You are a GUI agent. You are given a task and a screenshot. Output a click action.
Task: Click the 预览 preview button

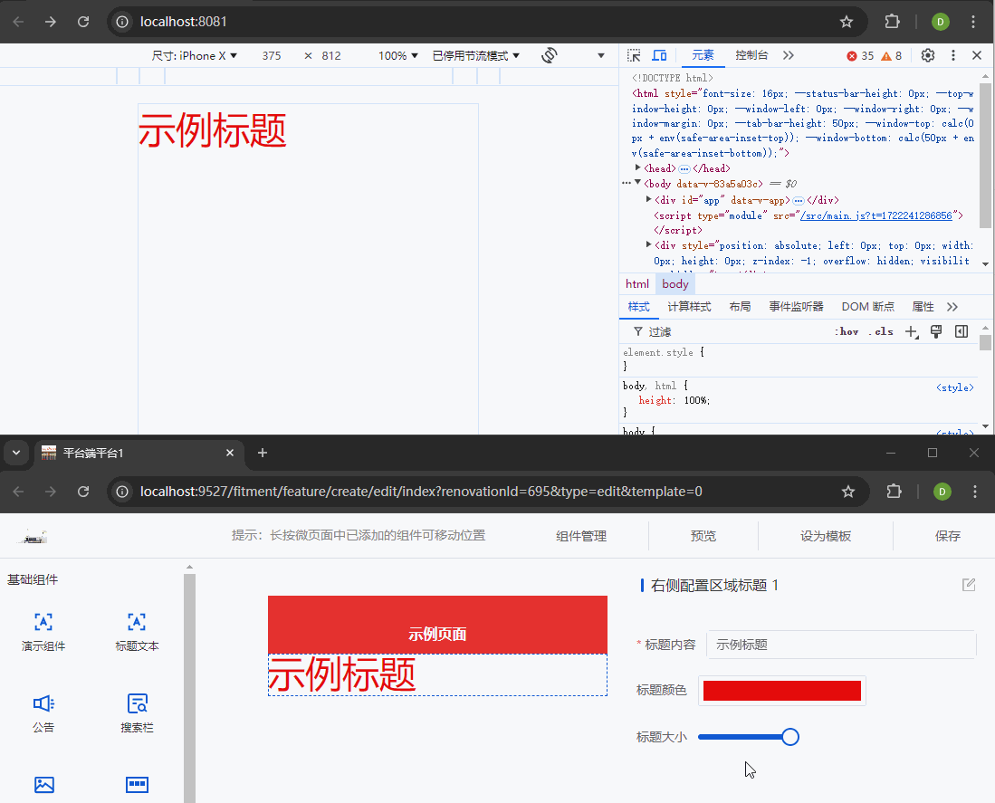coord(703,536)
